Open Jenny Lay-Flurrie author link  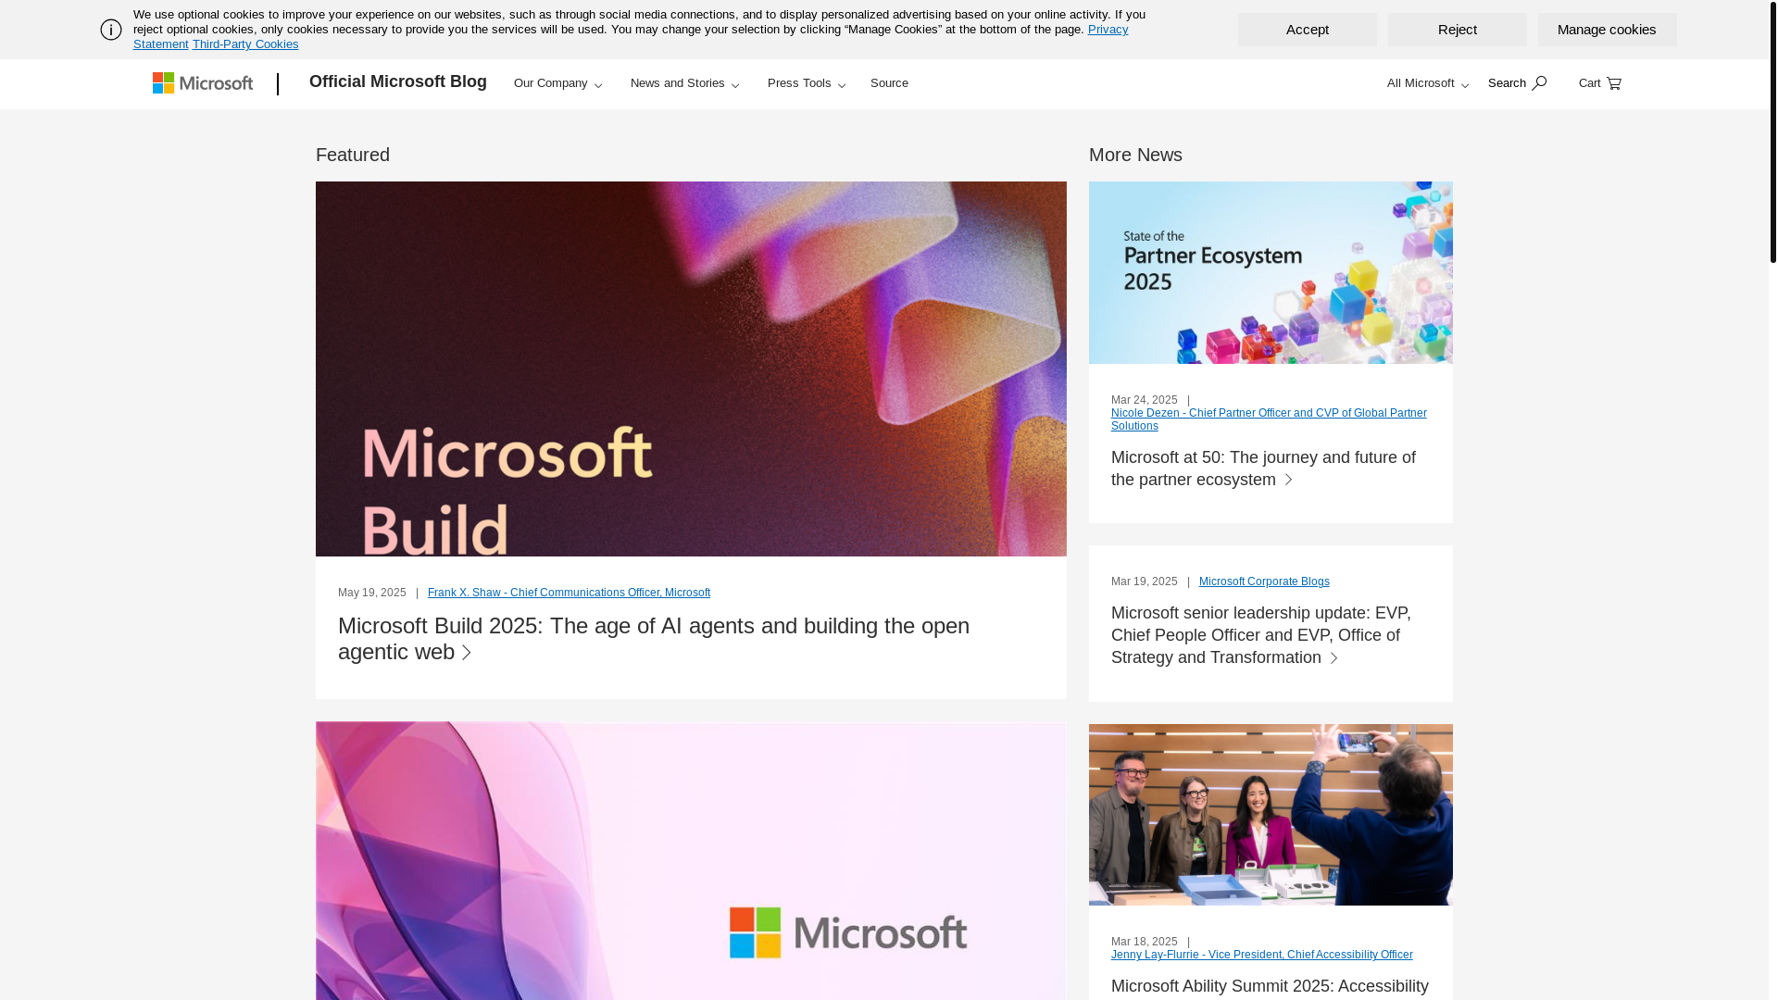tap(1262, 955)
